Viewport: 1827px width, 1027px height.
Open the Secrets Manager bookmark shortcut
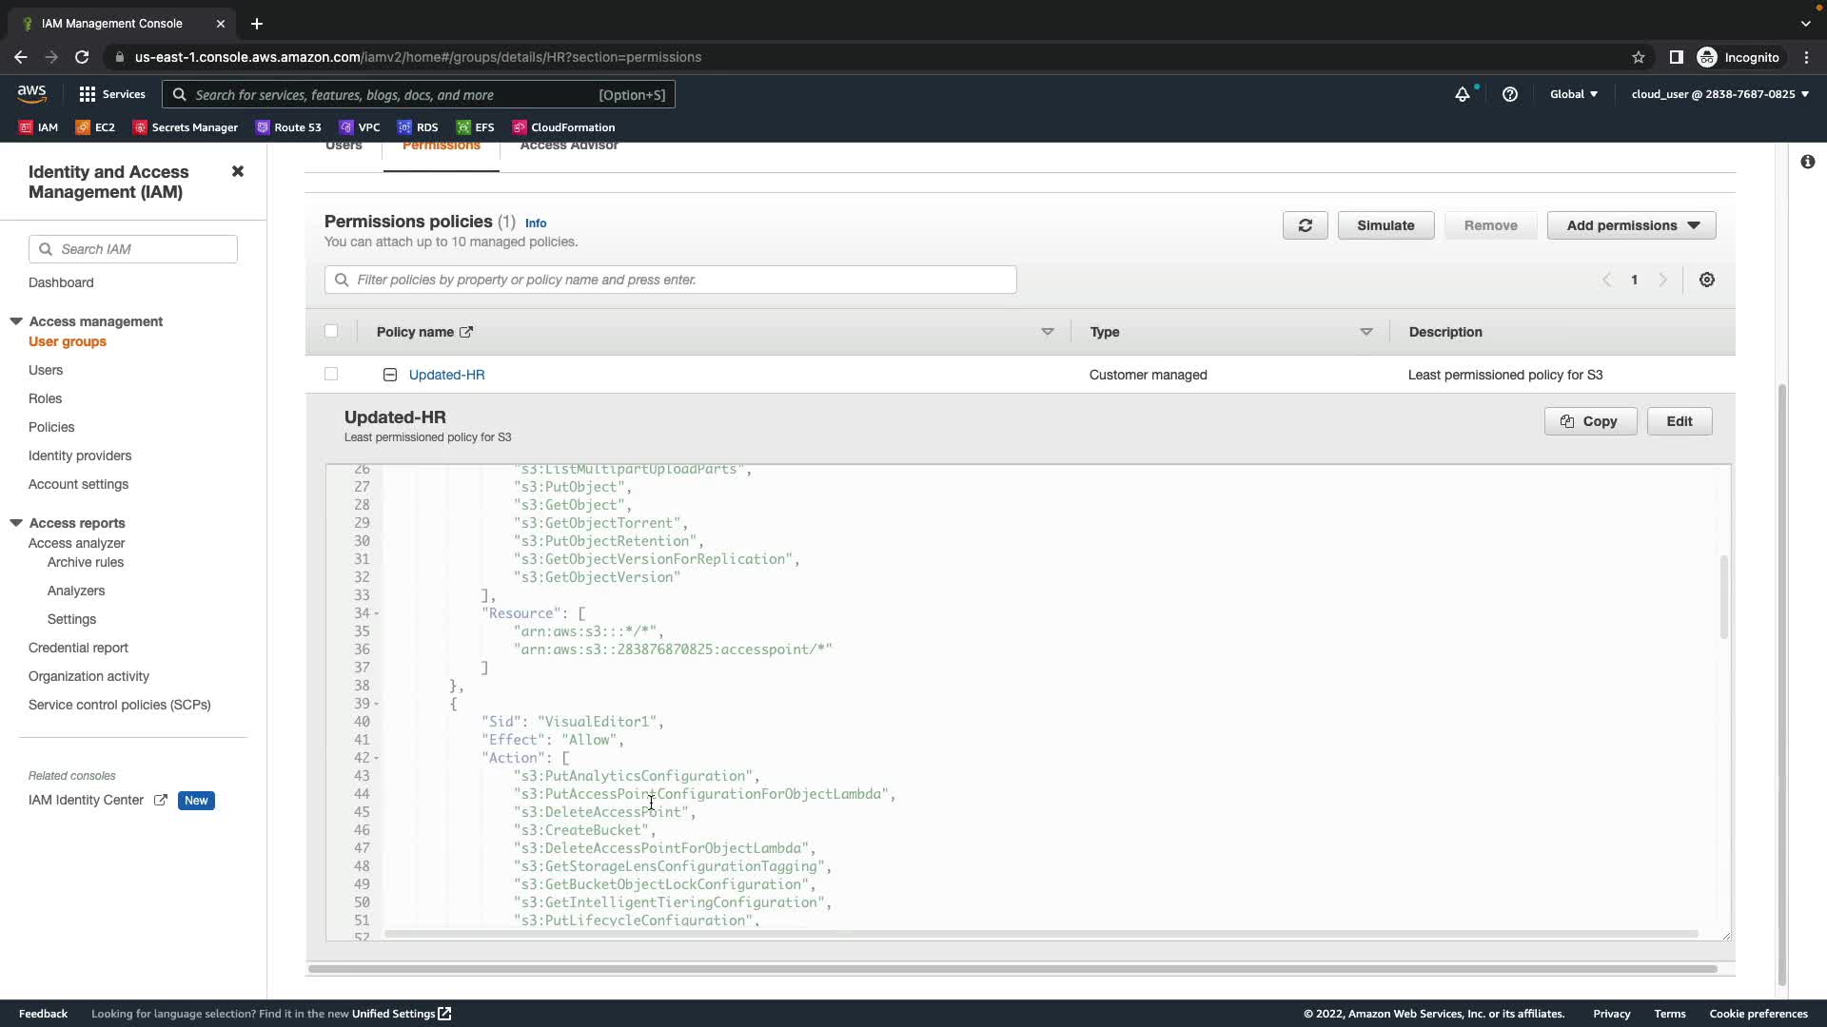pos(186,127)
